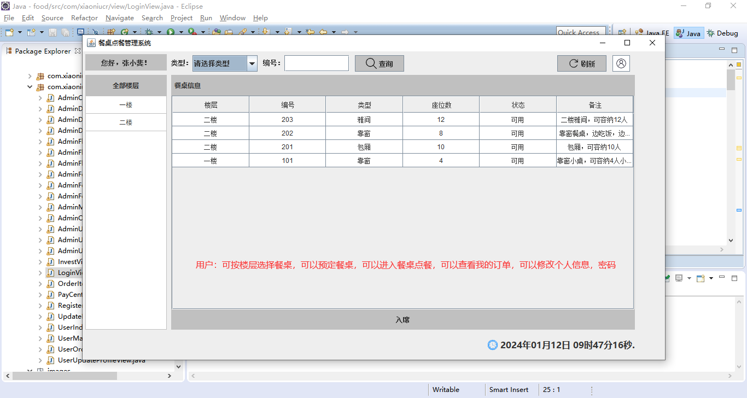This screenshot has width=747, height=398.
Task: Click the 包厢 type cell in row 201
Action: point(364,147)
